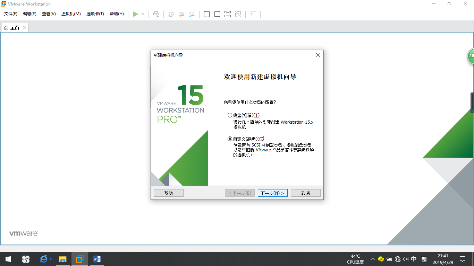Close the 新建虚拟机向导 dialog
The image size is (474, 266).
pyautogui.click(x=318, y=55)
